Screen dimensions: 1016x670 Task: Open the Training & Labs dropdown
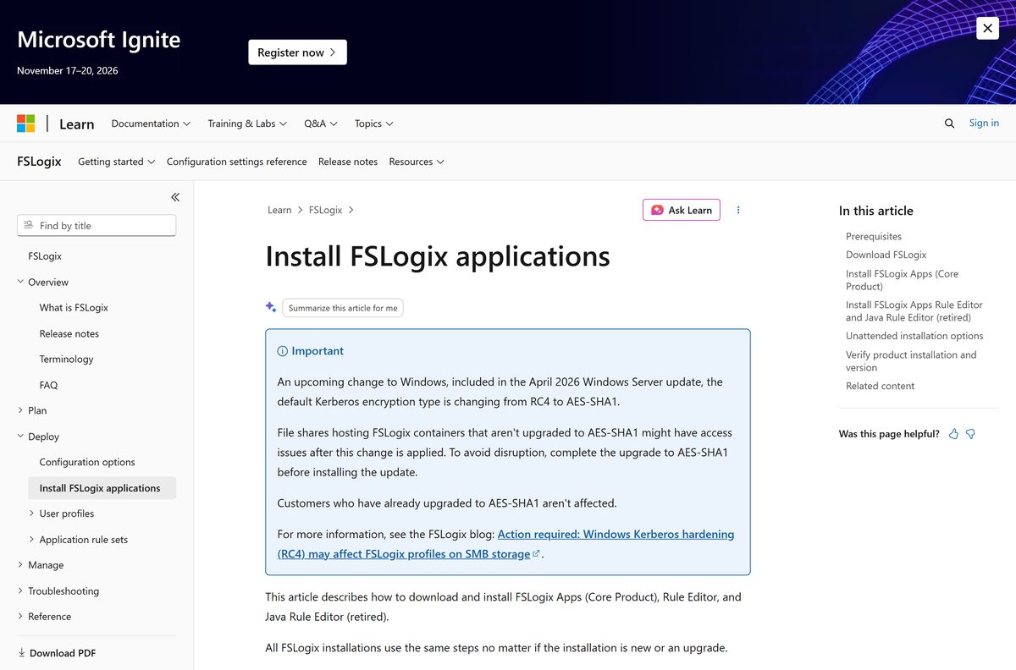point(247,124)
